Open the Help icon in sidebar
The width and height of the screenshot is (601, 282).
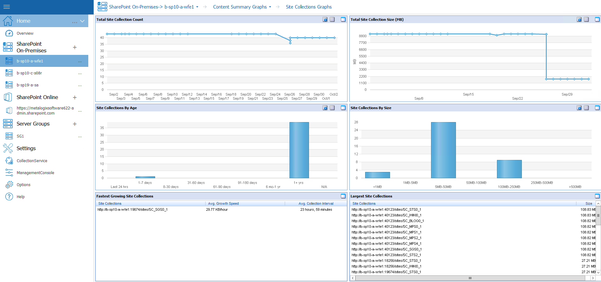(x=9, y=197)
